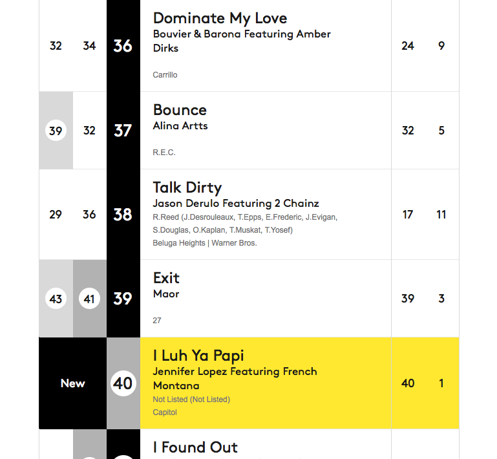Select the black rank 36 cell
The height and width of the screenshot is (459, 497).
click(x=123, y=46)
